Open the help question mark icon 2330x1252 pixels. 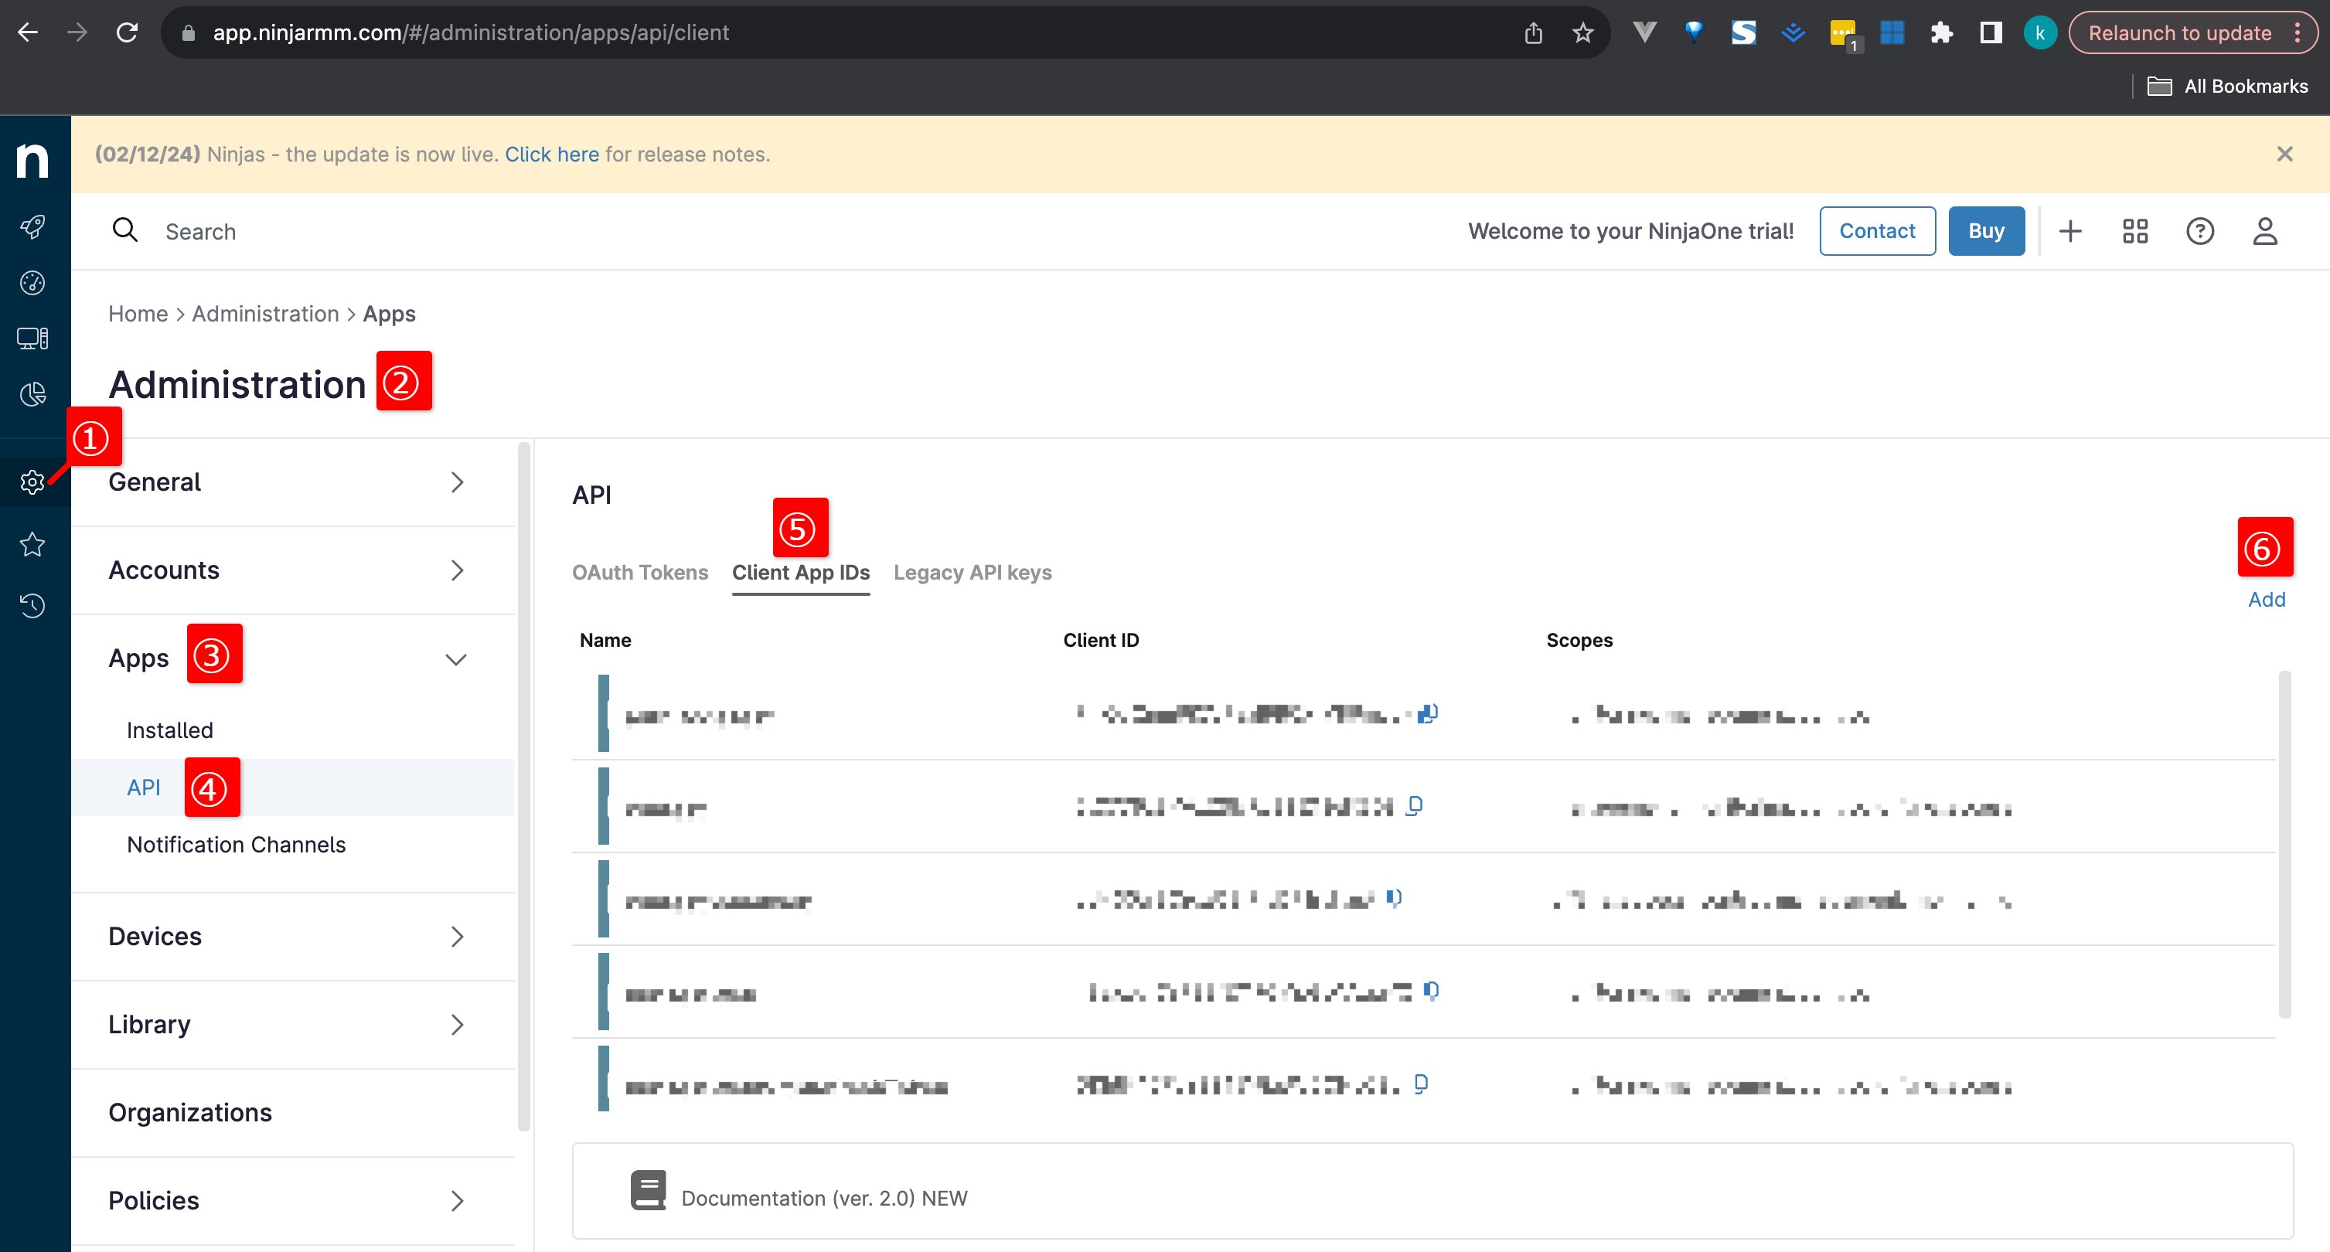(x=2200, y=231)
